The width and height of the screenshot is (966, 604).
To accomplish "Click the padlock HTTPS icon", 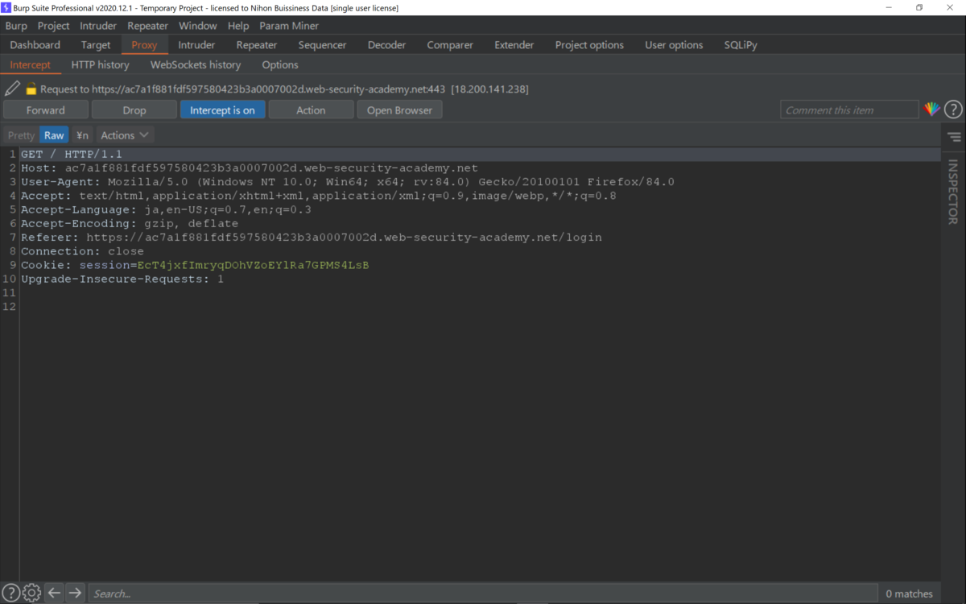I will click(31, 89).
